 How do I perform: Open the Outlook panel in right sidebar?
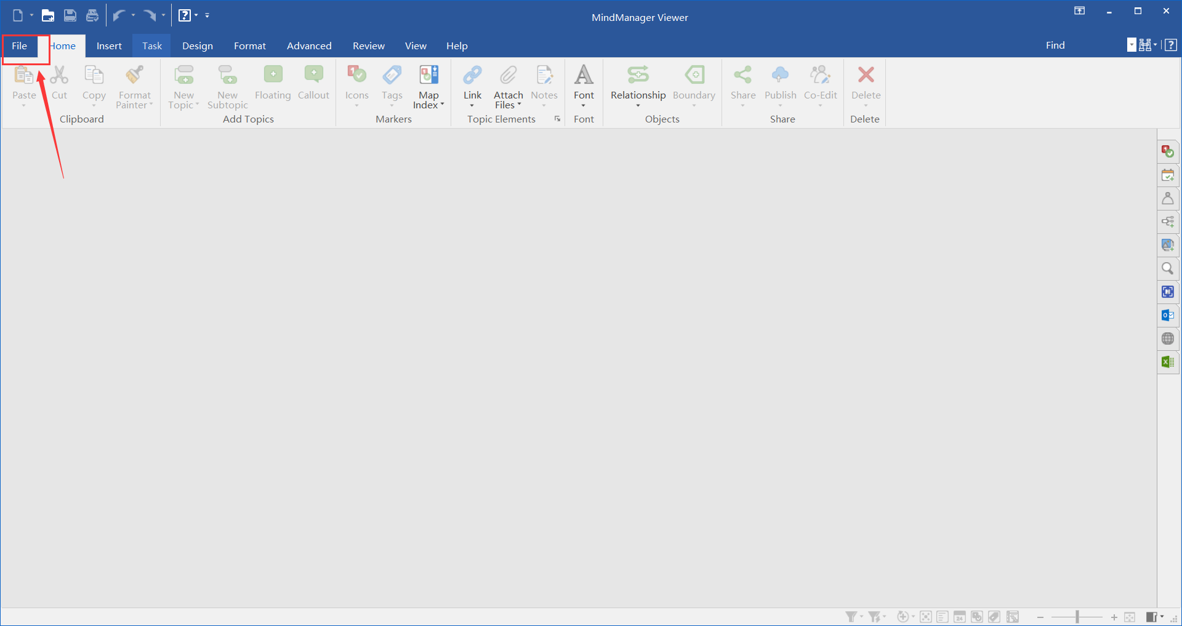(x=1167, y=315)
